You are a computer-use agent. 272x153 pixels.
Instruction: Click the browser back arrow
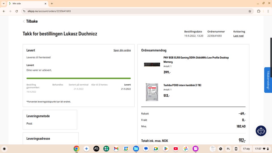click(x=4, y=11)
